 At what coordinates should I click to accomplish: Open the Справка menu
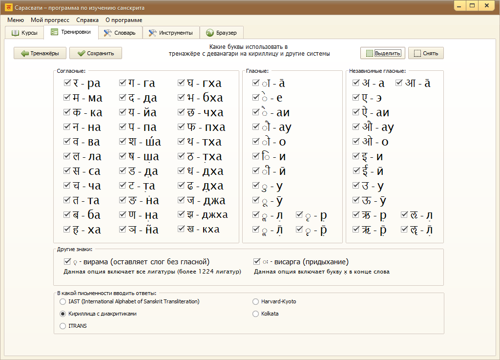87,20
